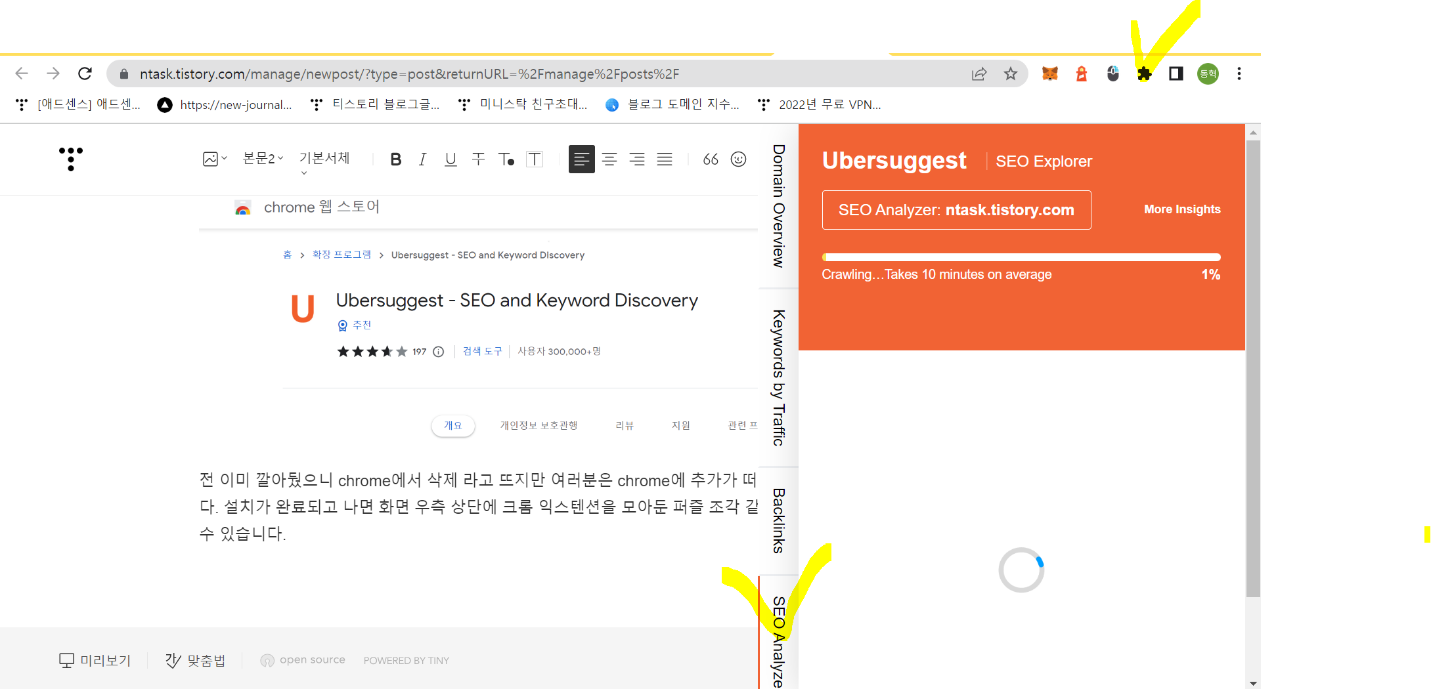Open the orange lighthouse extension icon
Image resolution: width=1431 pixels, height=689 pixels.
click(x=1082, y=73)
